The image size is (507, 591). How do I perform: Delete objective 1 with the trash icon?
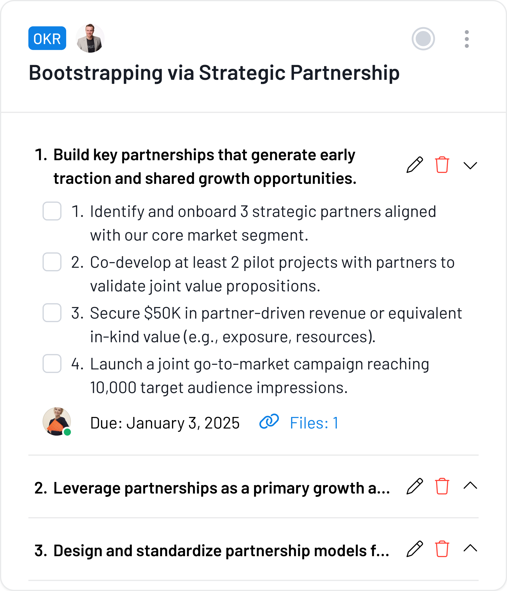442,165
